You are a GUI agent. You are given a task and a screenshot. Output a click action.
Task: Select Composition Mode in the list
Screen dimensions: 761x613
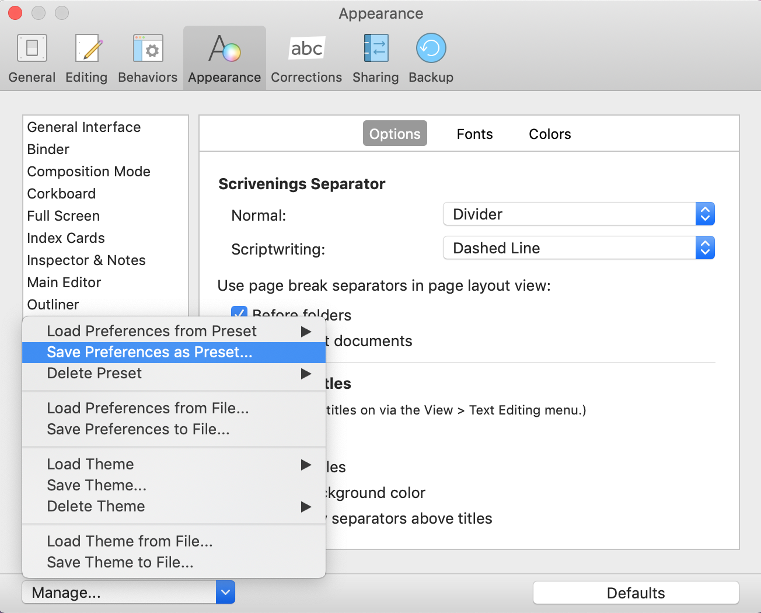106,172
